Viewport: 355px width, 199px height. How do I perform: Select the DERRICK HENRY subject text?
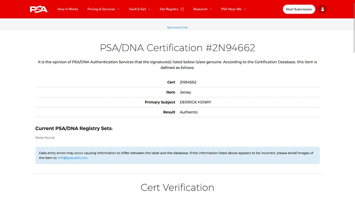coord(195,102)
